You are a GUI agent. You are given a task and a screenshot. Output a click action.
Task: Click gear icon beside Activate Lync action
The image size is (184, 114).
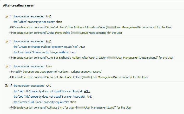(11, 108)
